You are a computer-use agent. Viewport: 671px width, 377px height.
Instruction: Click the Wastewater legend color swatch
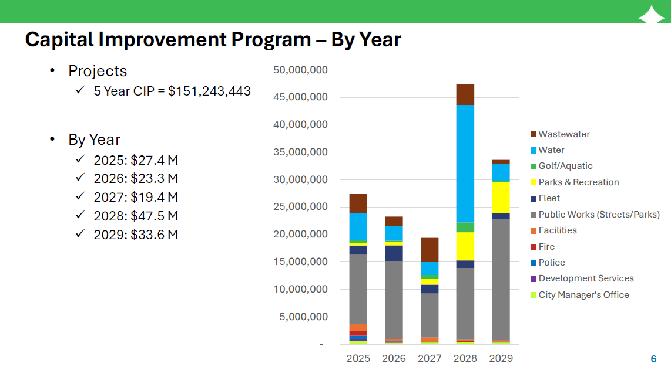tap(534, 134)
